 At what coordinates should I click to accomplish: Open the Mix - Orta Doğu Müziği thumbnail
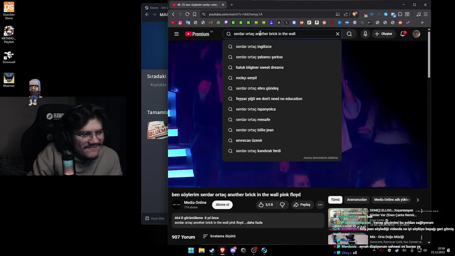[348, 239]
